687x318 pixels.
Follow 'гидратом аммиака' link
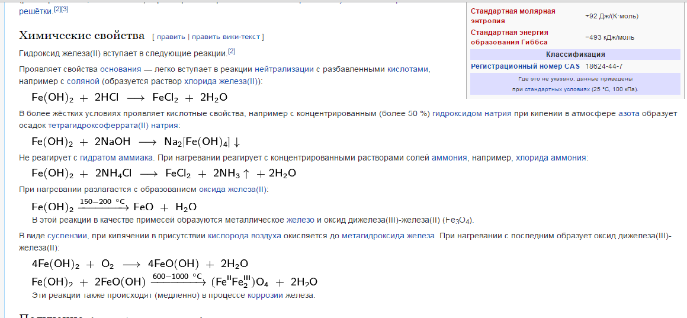pyautogui.click(x=116, y=158)
